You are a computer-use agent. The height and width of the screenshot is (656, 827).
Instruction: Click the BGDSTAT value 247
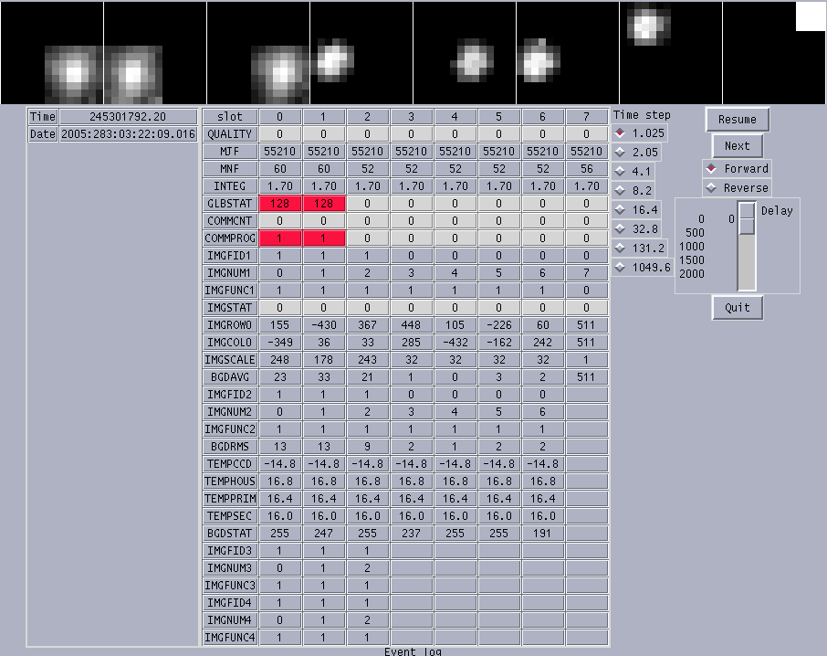[323, 534]
